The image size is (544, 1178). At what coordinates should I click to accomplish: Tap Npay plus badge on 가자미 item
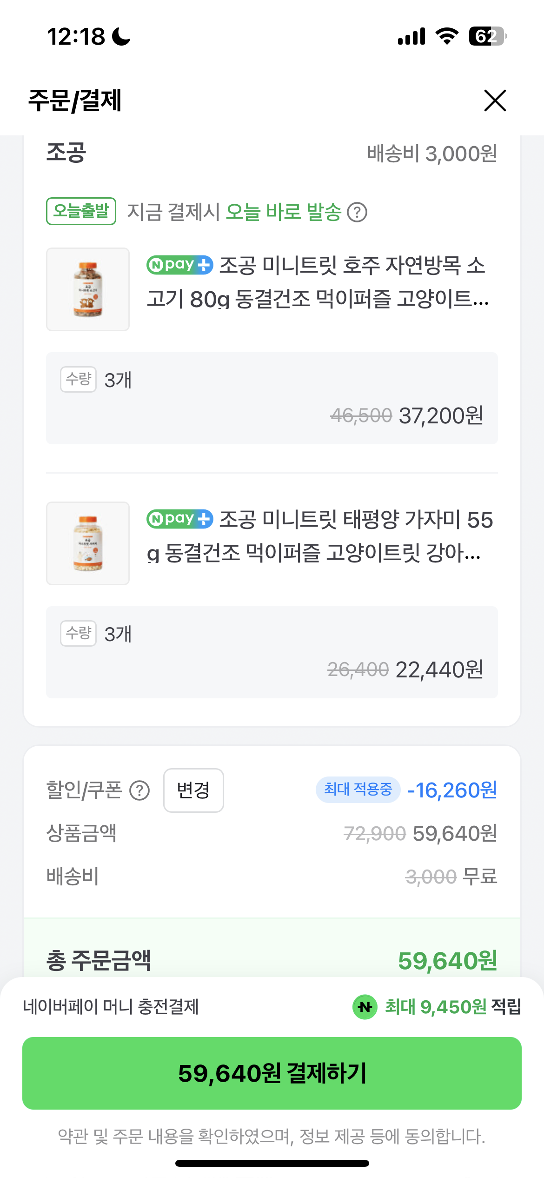click(180, 519)
